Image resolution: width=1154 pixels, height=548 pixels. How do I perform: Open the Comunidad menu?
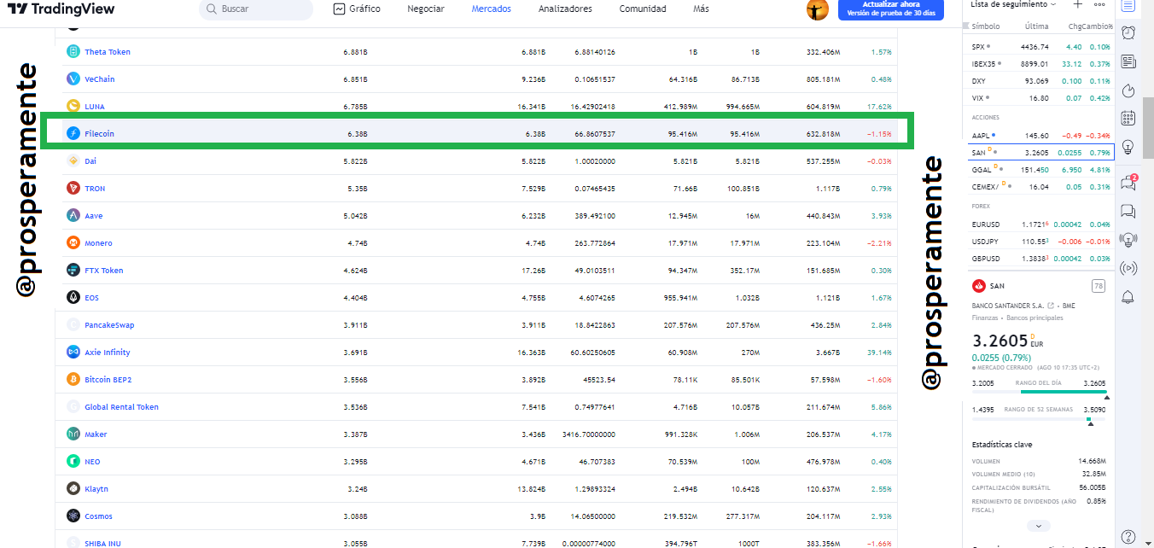643,9
